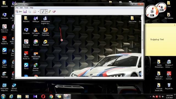The height and width of the screenshot is (99, 176).
Task: Open the Help menu
Action: click(31, 8)
